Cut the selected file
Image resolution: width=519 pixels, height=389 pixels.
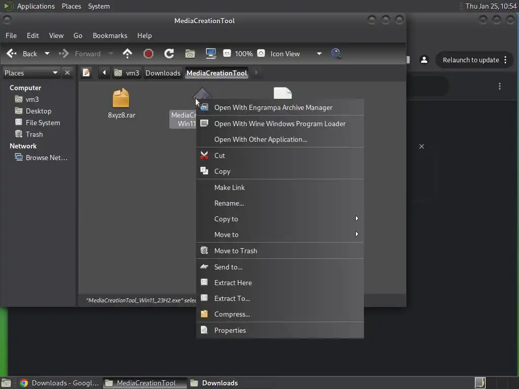(x=280, y=155)
